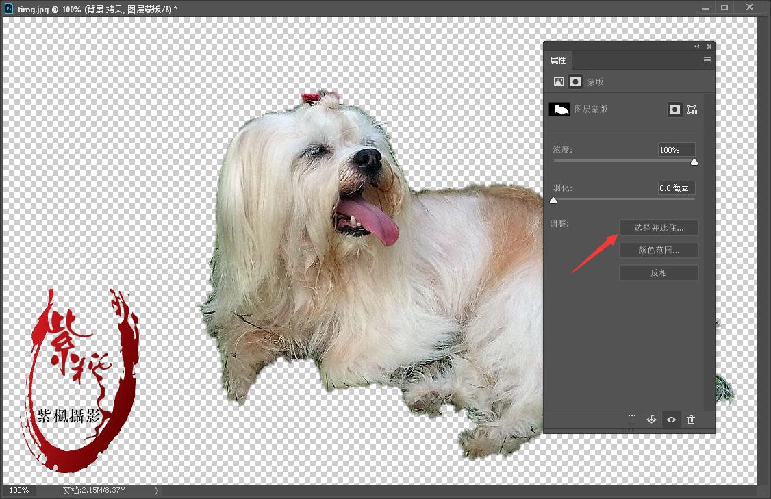Viewport: 771px width, 499px height.
Task: Click the 羽化 slider handle
Action: (553, 201)
